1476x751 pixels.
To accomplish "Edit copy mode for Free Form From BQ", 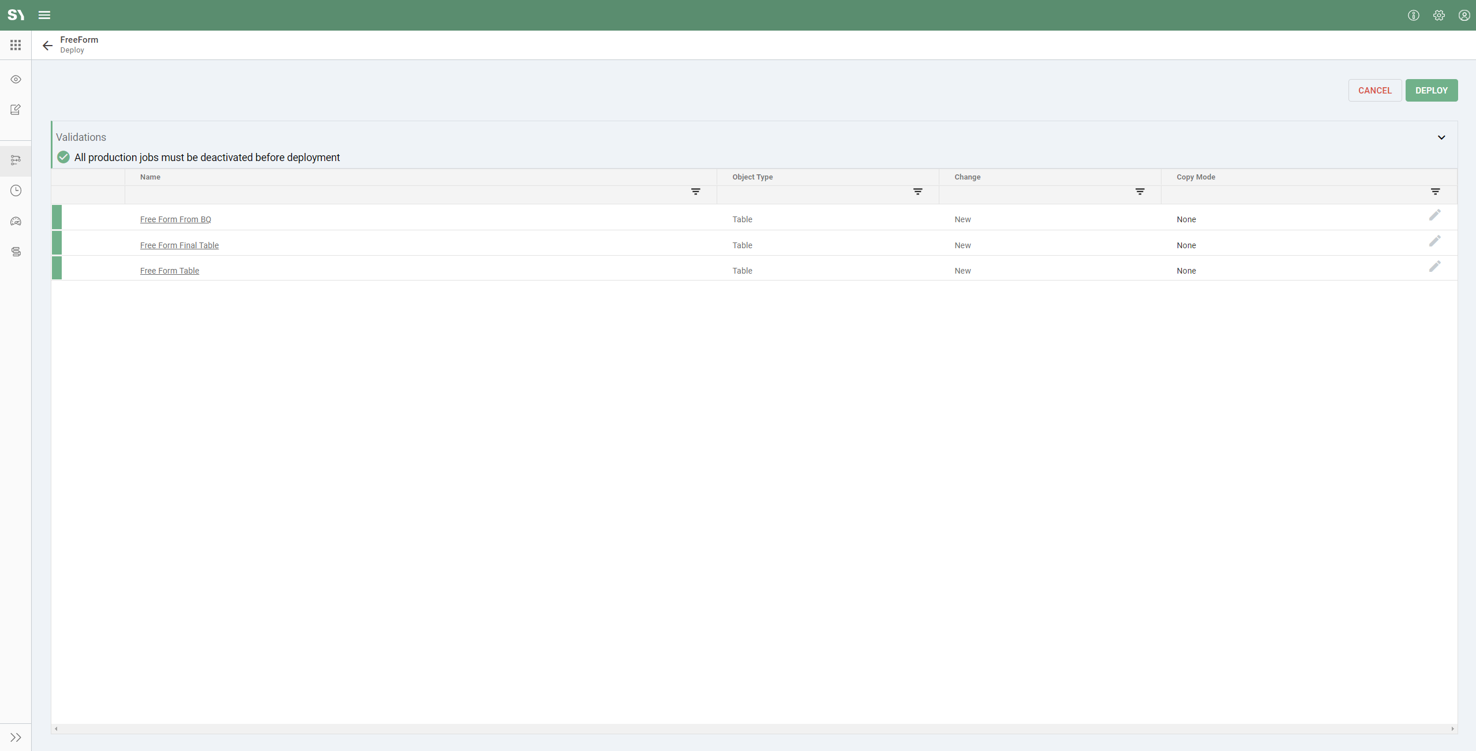I will pos(1434,215).
